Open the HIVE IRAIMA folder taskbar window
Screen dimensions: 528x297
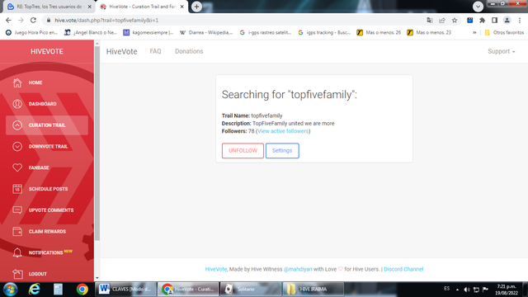tap(313, 290)
